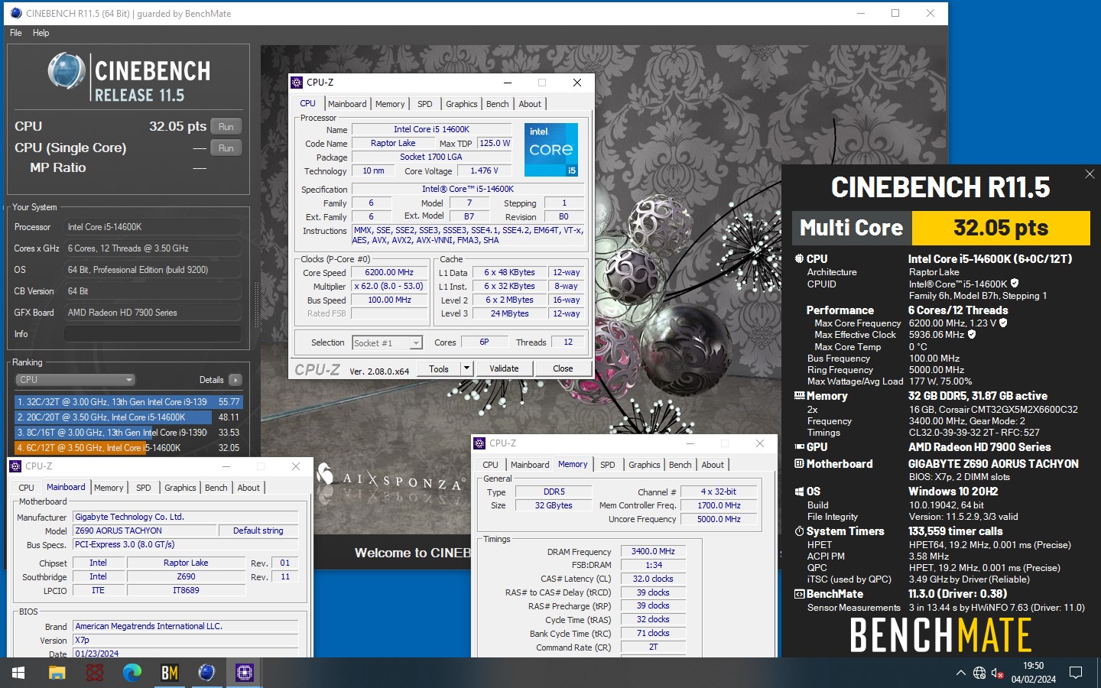Click the Details arrow button in Ranking
Image resolution: width=1101 pixels, height=688 pixels.
[235, 380]
